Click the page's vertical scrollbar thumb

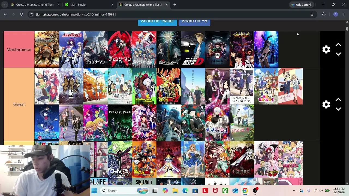pos(347,29)
